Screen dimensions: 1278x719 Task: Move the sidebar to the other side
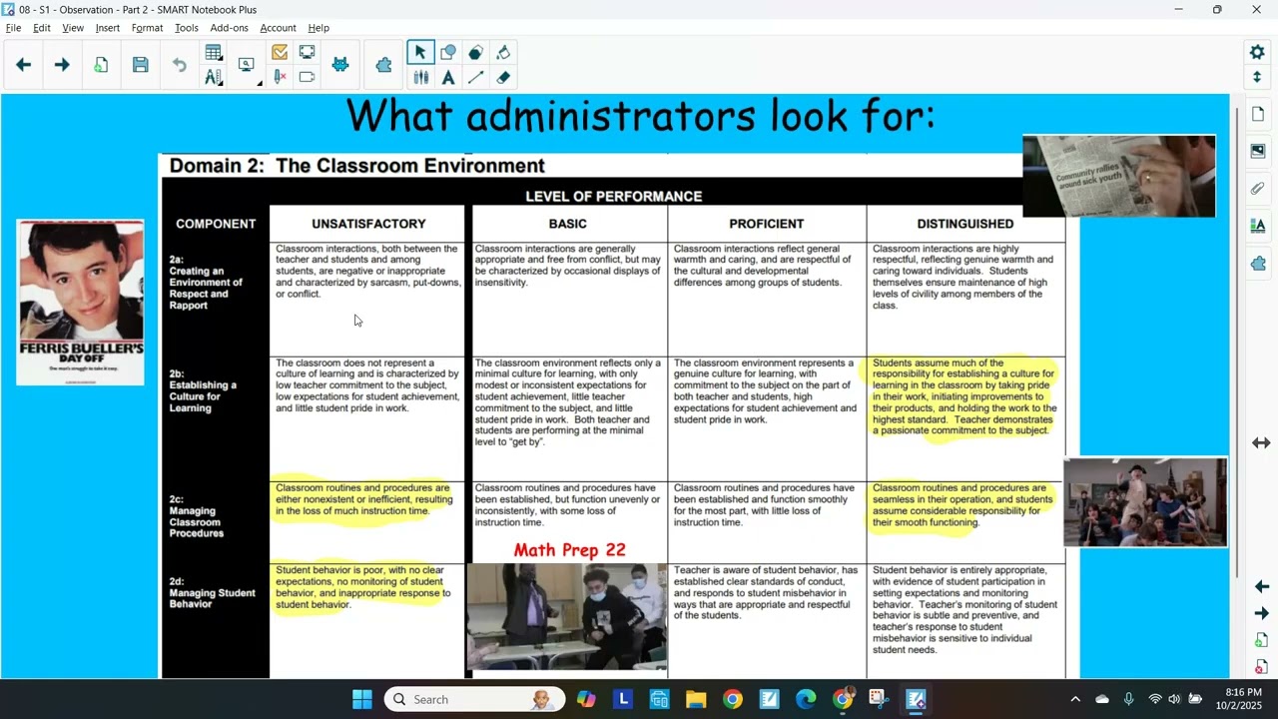1261,442
